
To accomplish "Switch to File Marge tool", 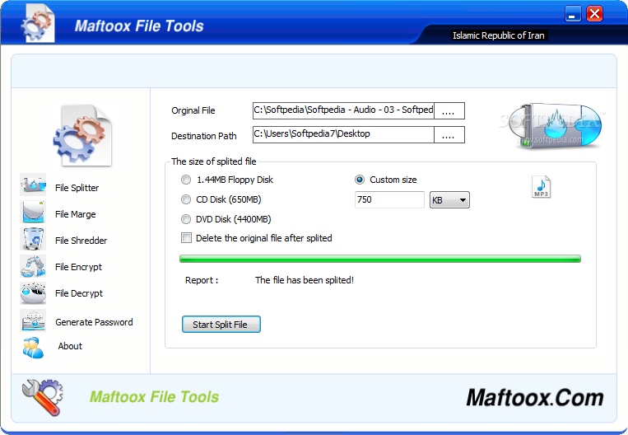I will 75,214.
